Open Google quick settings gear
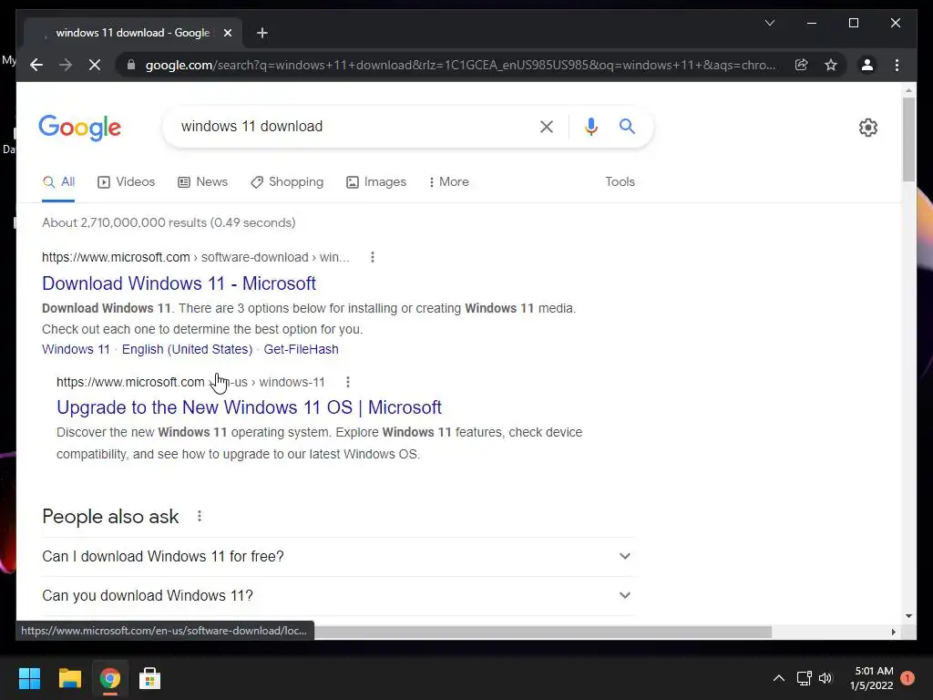 point(867,128)
